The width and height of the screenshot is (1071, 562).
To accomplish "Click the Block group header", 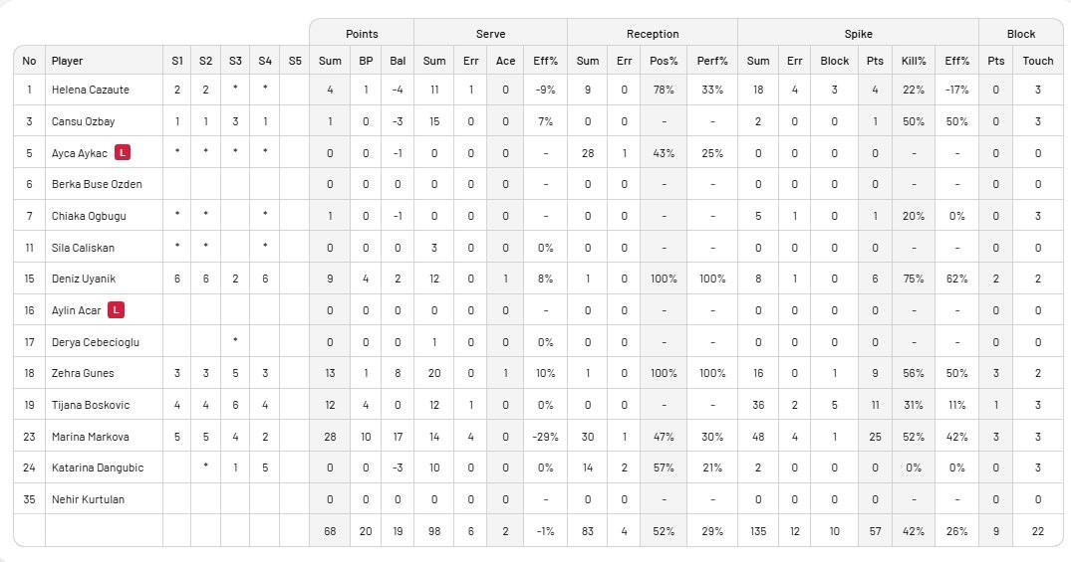I will 1021,34.
